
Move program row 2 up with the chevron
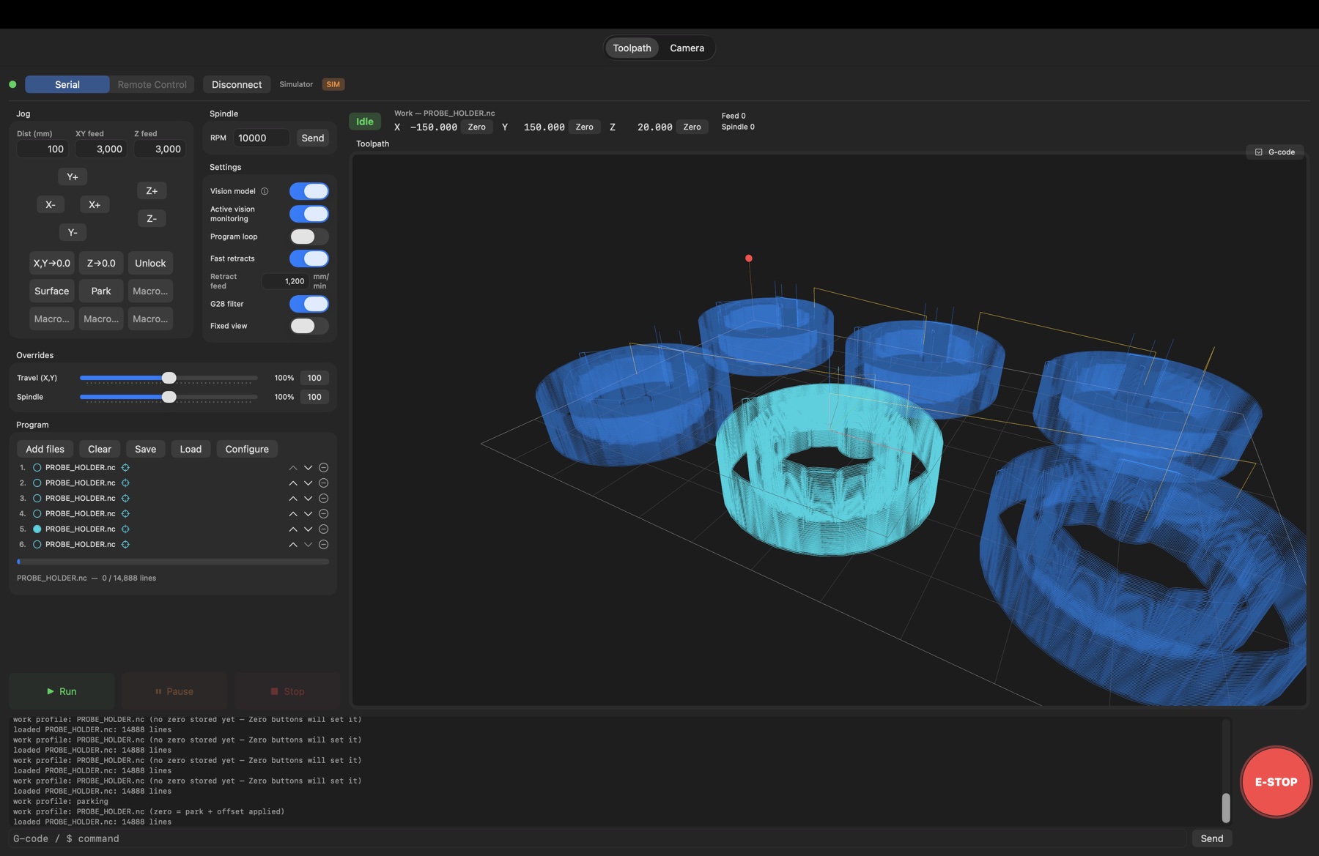(x=293, y=483)
